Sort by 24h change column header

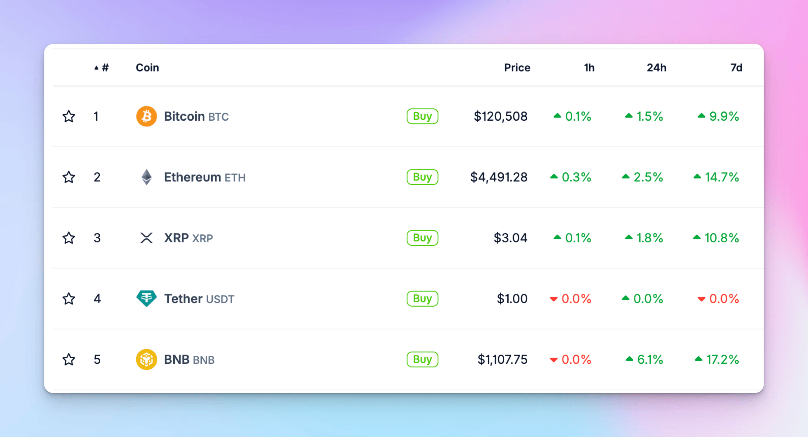click(x=656, y=68)
